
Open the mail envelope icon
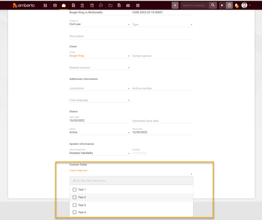(128, 5)
